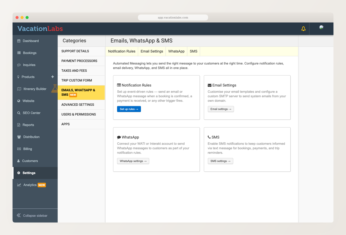
Task: Open the user profile avatar
Action: 321,27
